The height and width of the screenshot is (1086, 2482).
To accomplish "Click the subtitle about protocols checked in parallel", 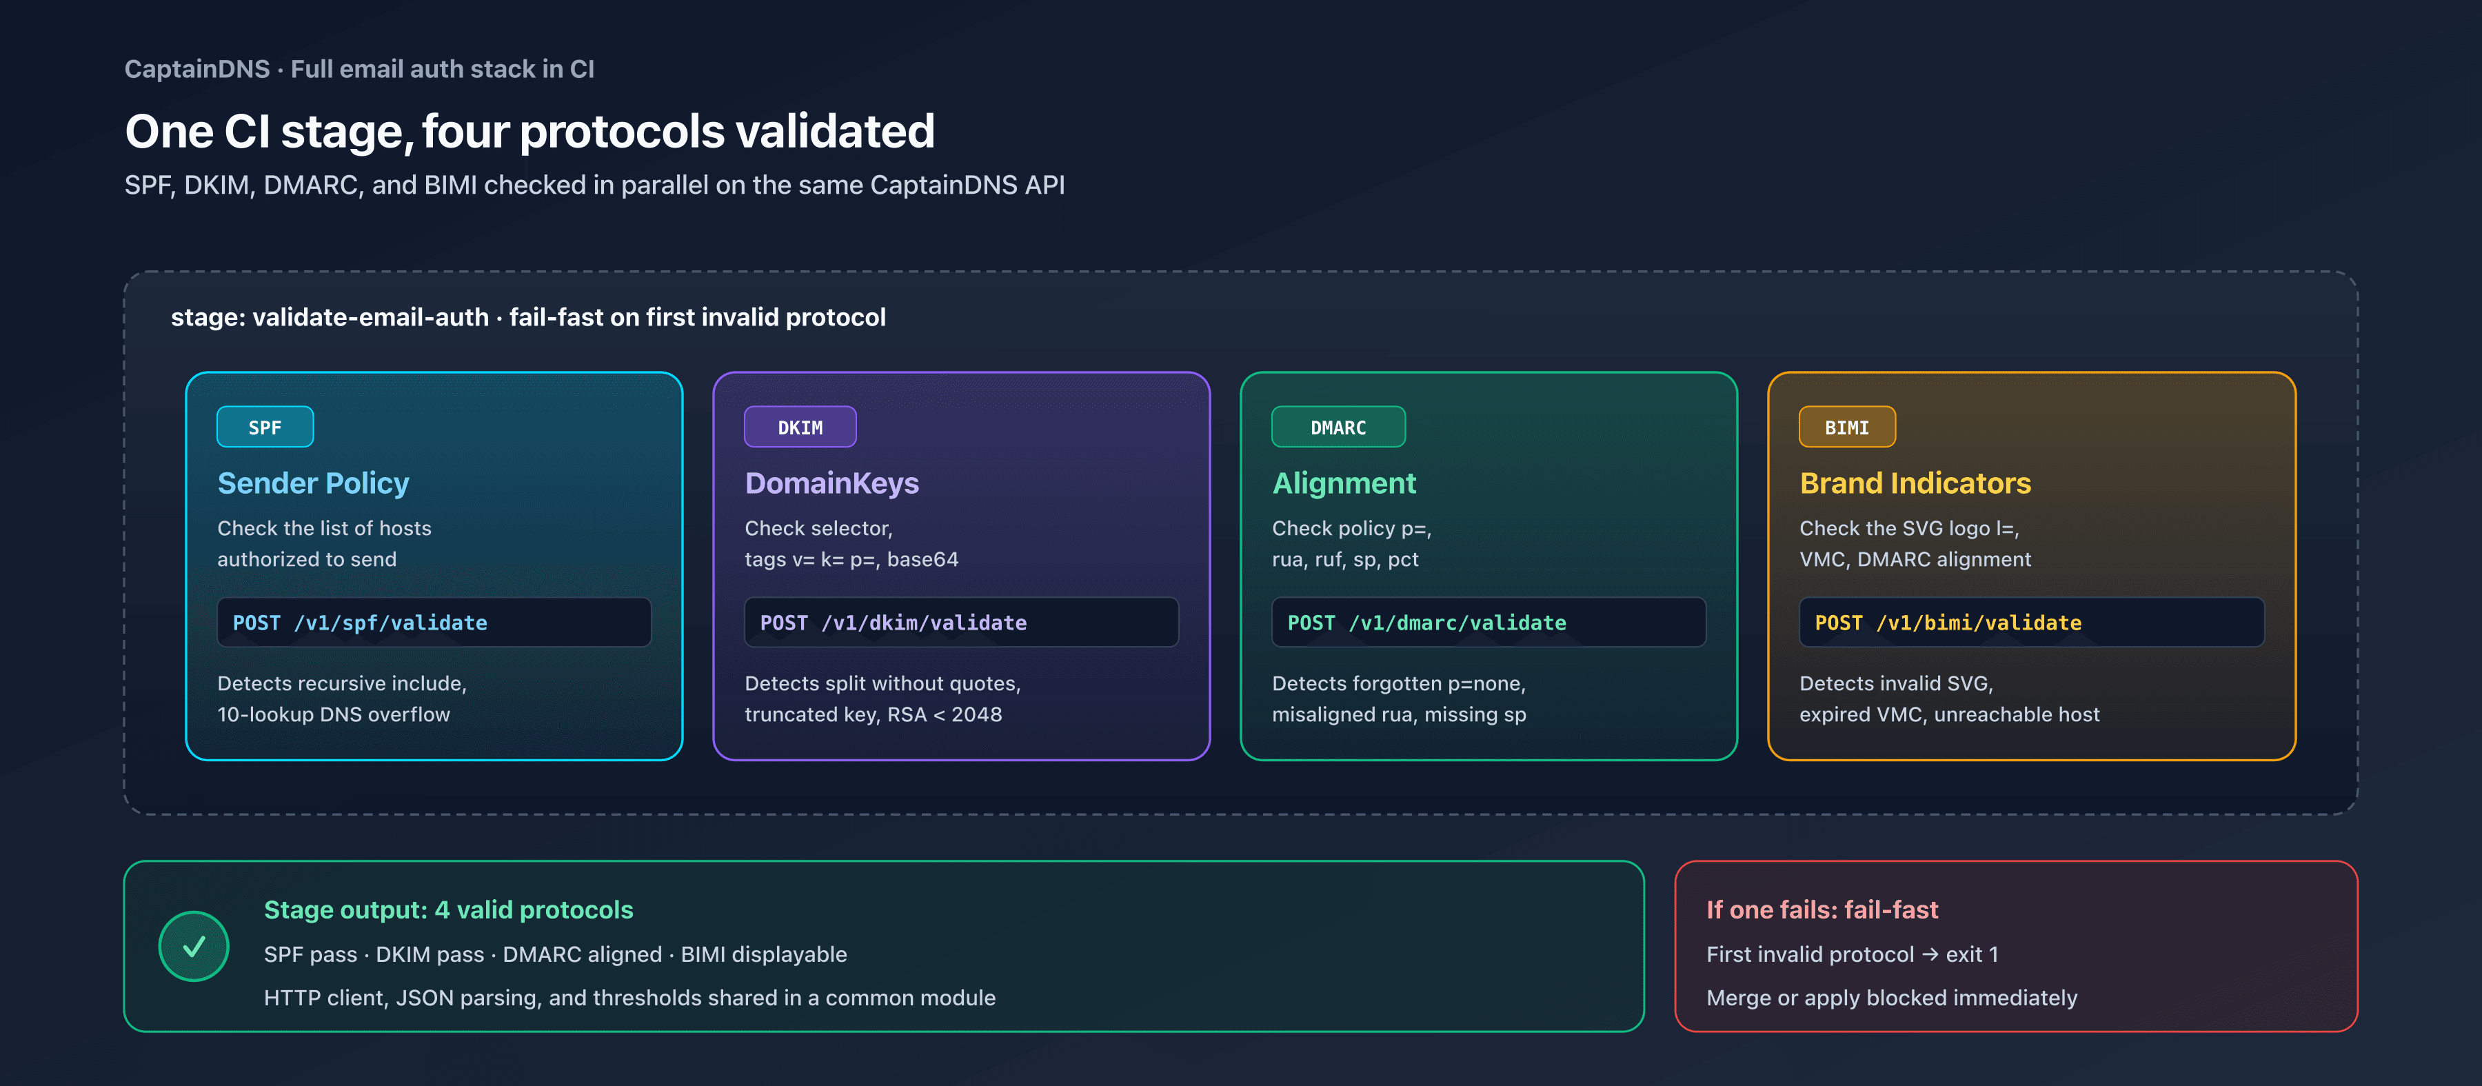I will [594, 185].
